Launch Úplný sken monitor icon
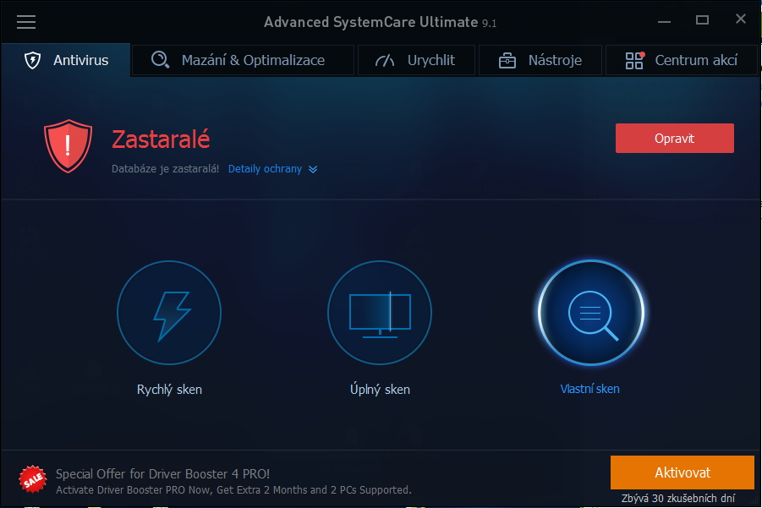 click(x=380, y=313)
